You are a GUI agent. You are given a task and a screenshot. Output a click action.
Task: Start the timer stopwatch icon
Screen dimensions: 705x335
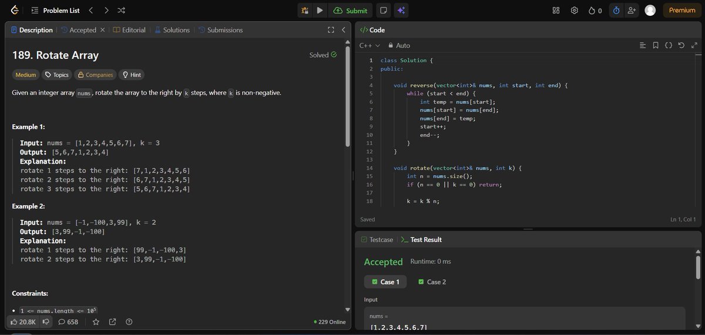[x=616, y=11]
